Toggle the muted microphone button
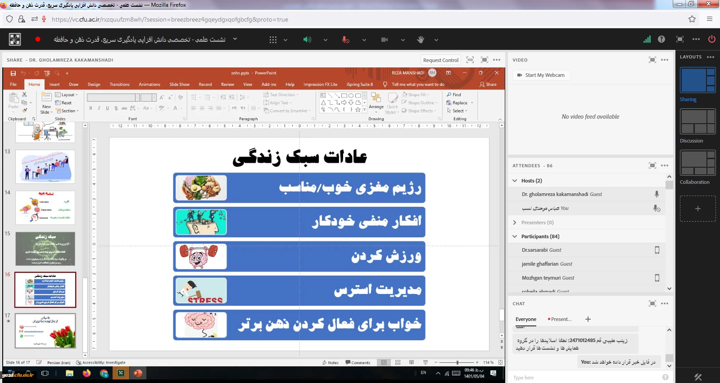 coord(345,40)
